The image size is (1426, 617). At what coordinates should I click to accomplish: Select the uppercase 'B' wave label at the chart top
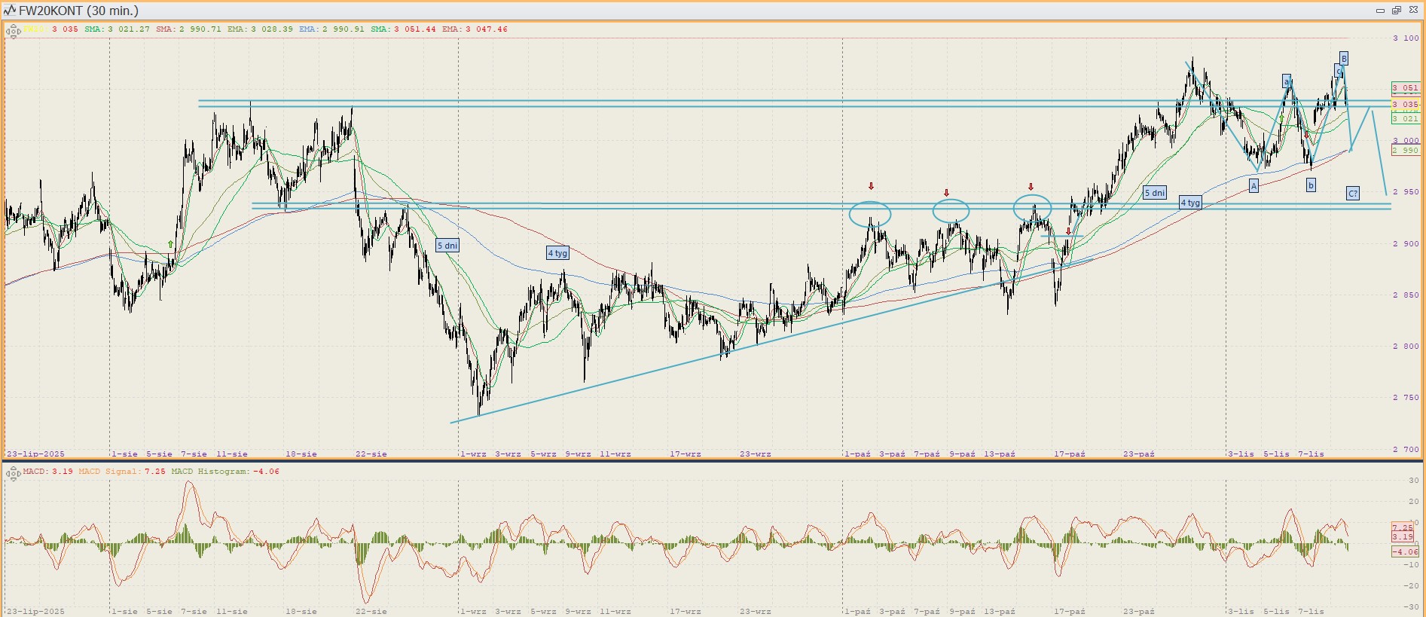(x=1343, y=59)
